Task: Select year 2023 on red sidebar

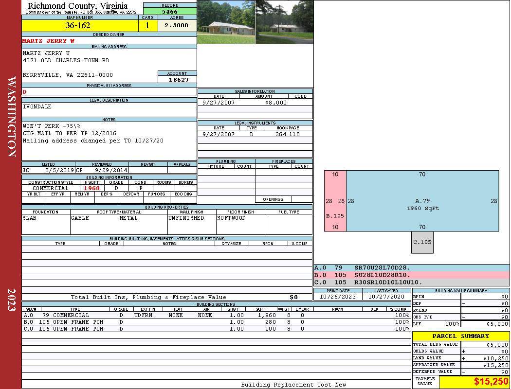Action: (11, 300)
